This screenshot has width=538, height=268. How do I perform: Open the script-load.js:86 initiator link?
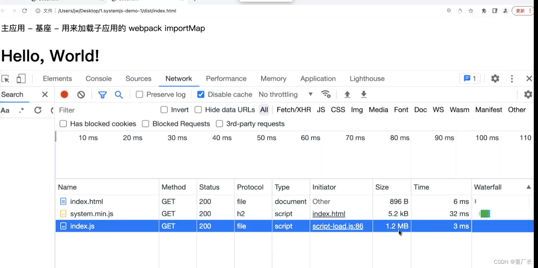click(x=338, y=226)
